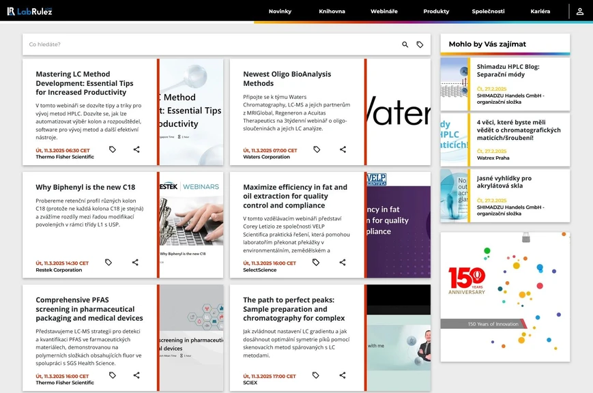Select Webináře in top navigation
This screenshot has width=593, height=393.
384,12
